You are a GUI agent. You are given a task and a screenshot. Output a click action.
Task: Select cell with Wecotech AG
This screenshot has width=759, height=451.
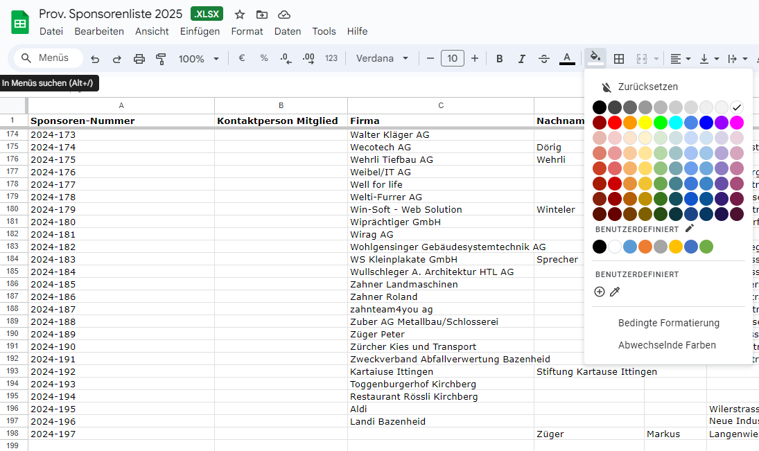(440, 147)
